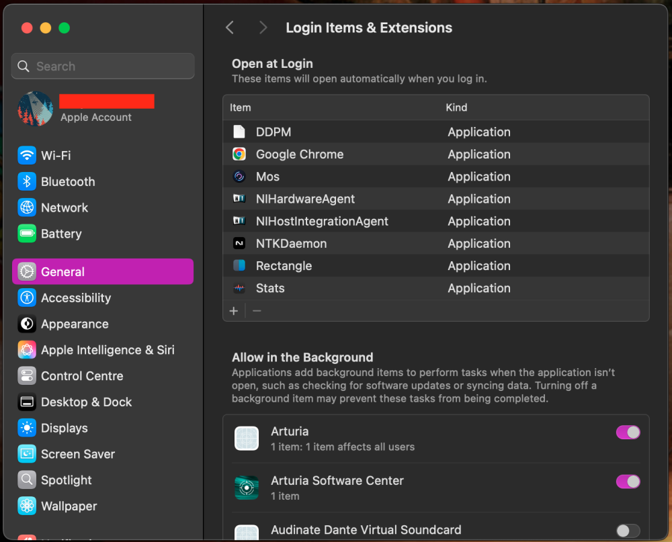This screenshot has height=542, width=672.
Task: Open Screen Saver settings label
Action: (78, 454)
